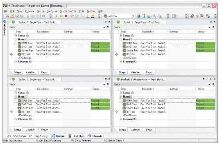The height and width of the screenshot is (146, 221).
Task: Click the New sequence file toolbar icon
Action: (7, 16)
